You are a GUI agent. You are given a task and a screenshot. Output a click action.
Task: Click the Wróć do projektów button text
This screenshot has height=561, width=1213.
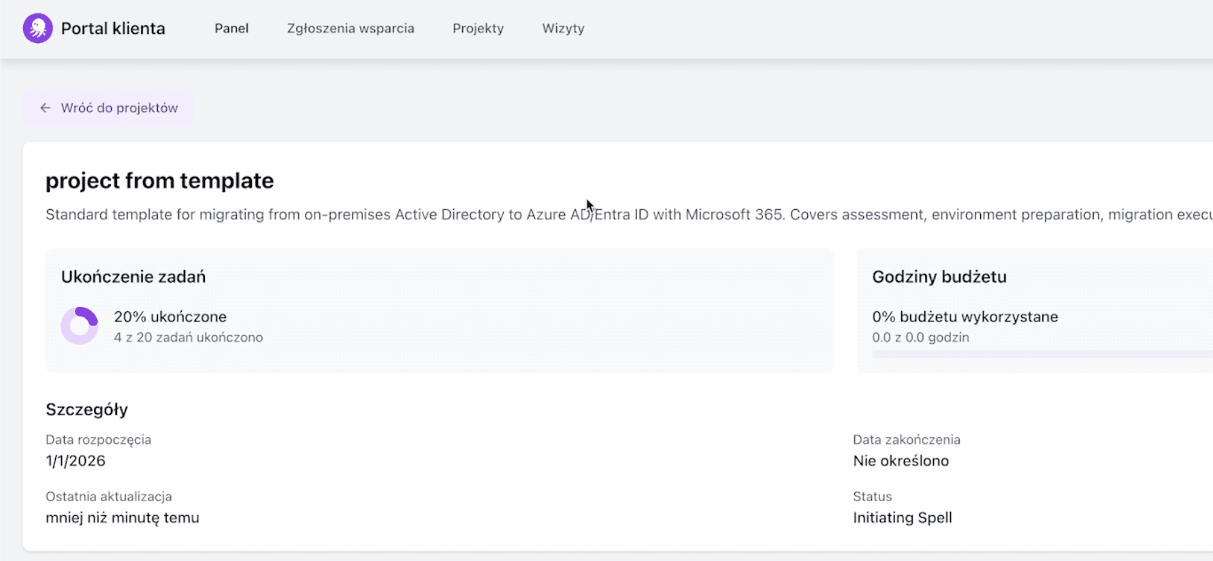[119, 108]
